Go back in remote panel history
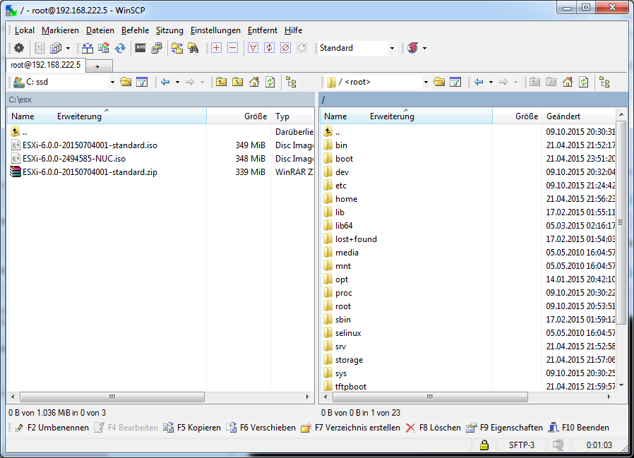This screenshot has height=458, width=634. 479,82
